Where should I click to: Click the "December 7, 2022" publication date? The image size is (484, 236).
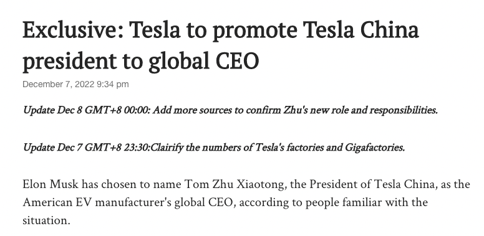click(x=59, y=85)
